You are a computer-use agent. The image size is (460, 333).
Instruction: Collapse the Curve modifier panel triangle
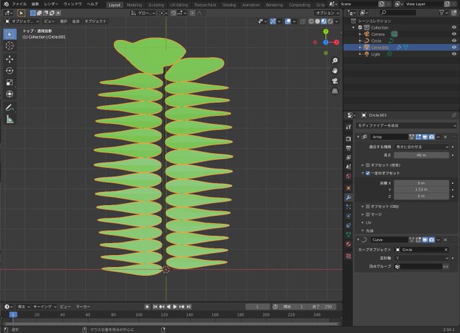359,240
